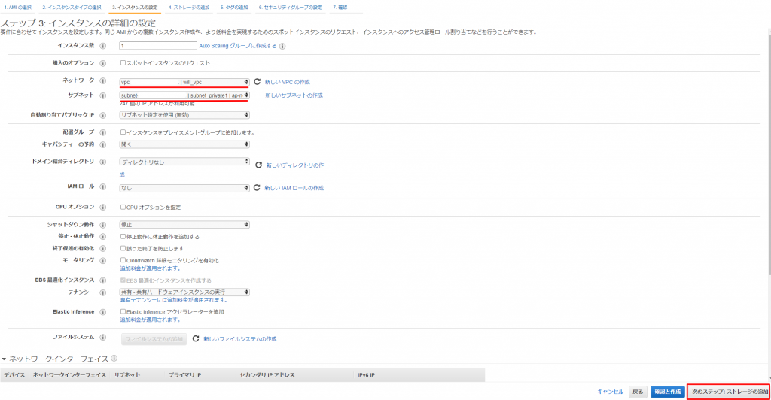Click the ファイルシステムの追加 button
This screenshot has height=400, width=771.
(x=154, y=339)
